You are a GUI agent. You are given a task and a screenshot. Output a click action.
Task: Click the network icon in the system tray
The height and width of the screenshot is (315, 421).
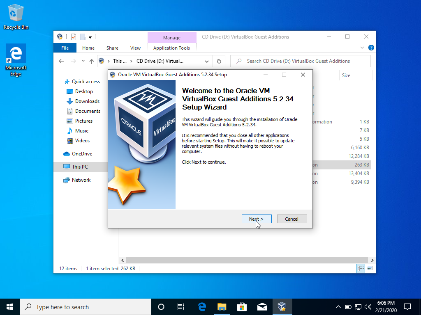358,307
